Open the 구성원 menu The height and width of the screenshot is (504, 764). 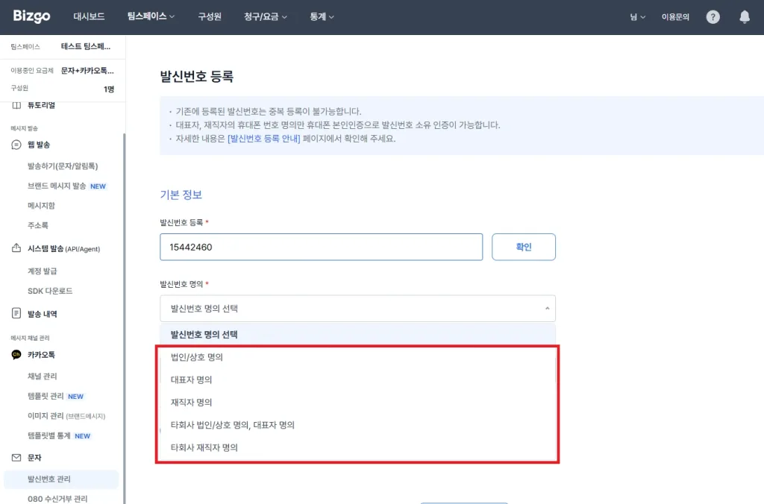click(210, 16)
